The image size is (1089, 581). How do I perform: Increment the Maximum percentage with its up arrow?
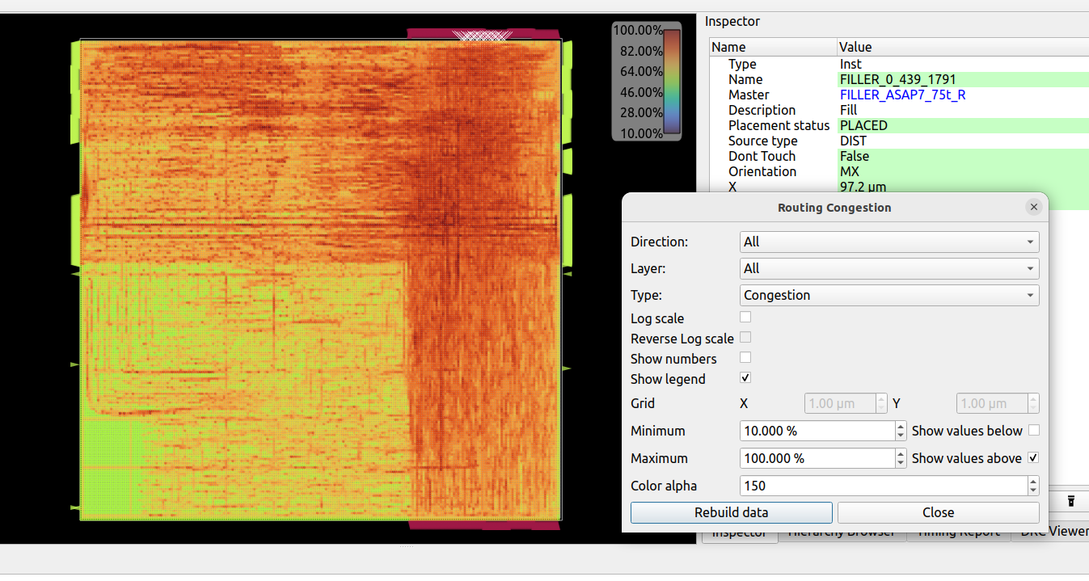(x=900, y=454)
